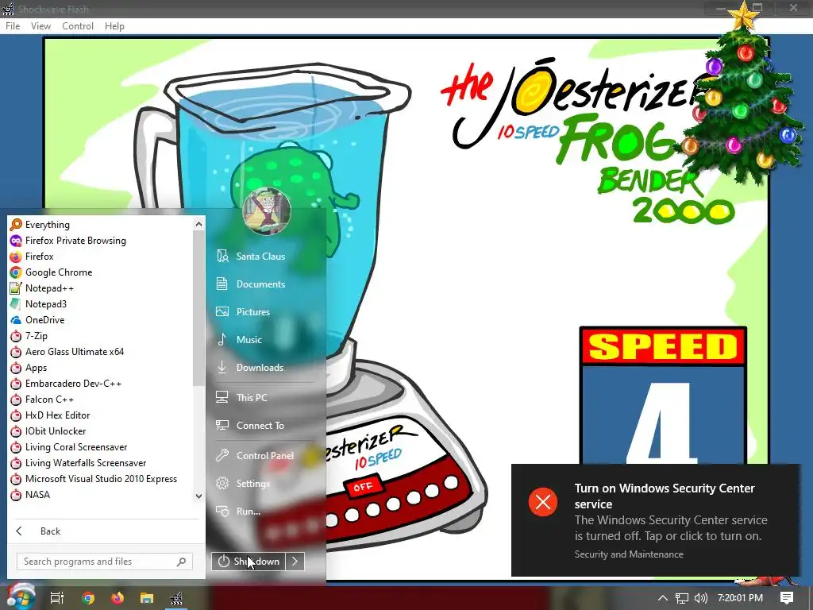Click the taskbar clock 7:20:01 PM
This screenshot has width=813, height=610.
point(740,598)
